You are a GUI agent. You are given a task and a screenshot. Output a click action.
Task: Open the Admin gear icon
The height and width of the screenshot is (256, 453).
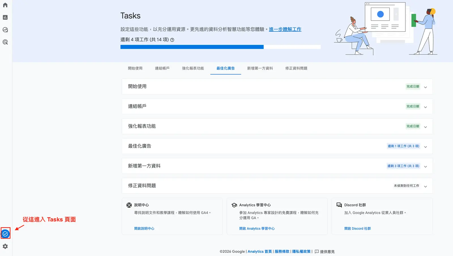[x=5, y=246]
